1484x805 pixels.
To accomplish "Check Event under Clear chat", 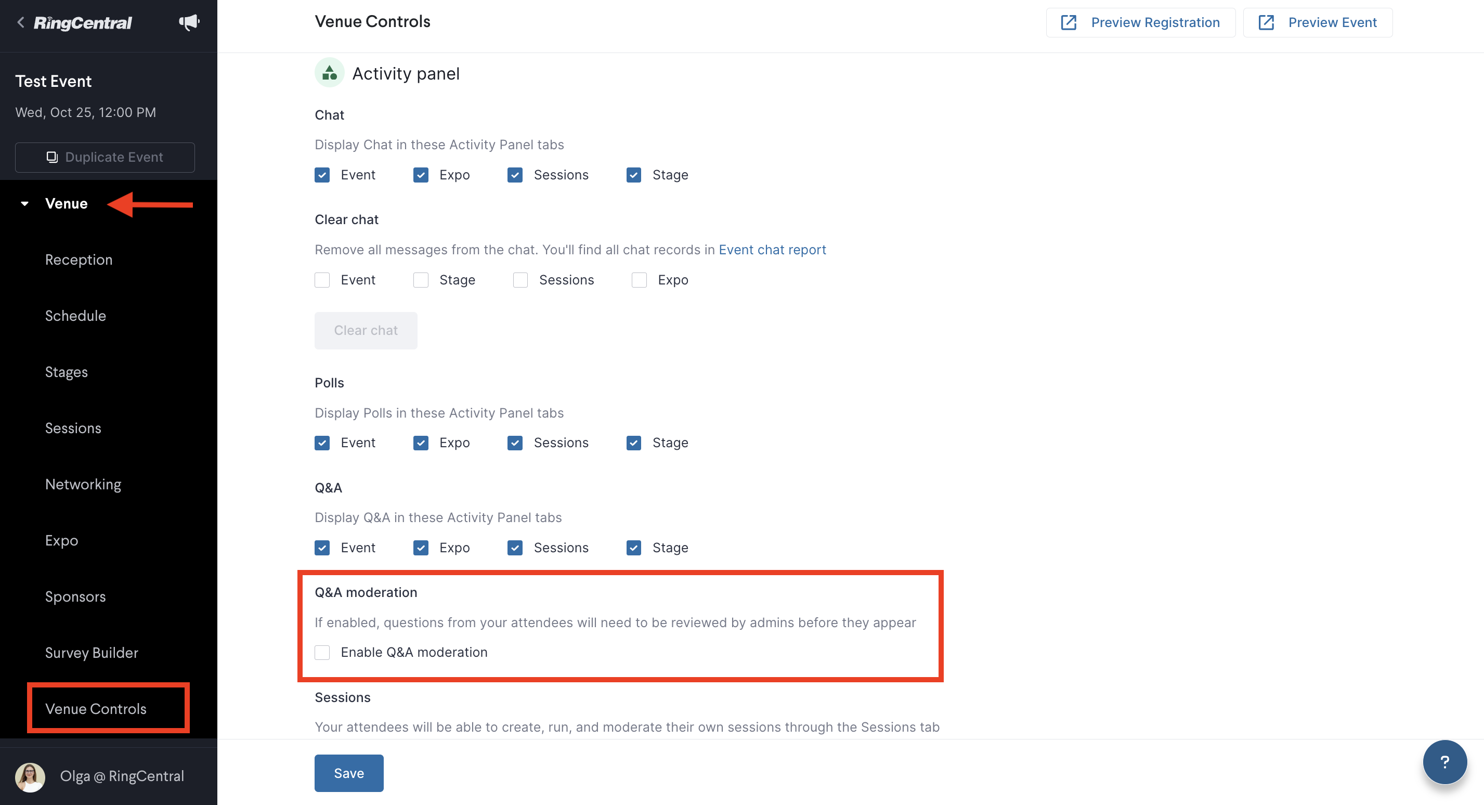I will coord(322,280).
